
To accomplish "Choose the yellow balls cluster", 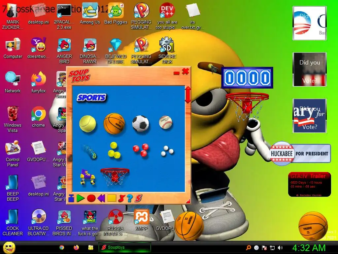I will coord(114,150).
